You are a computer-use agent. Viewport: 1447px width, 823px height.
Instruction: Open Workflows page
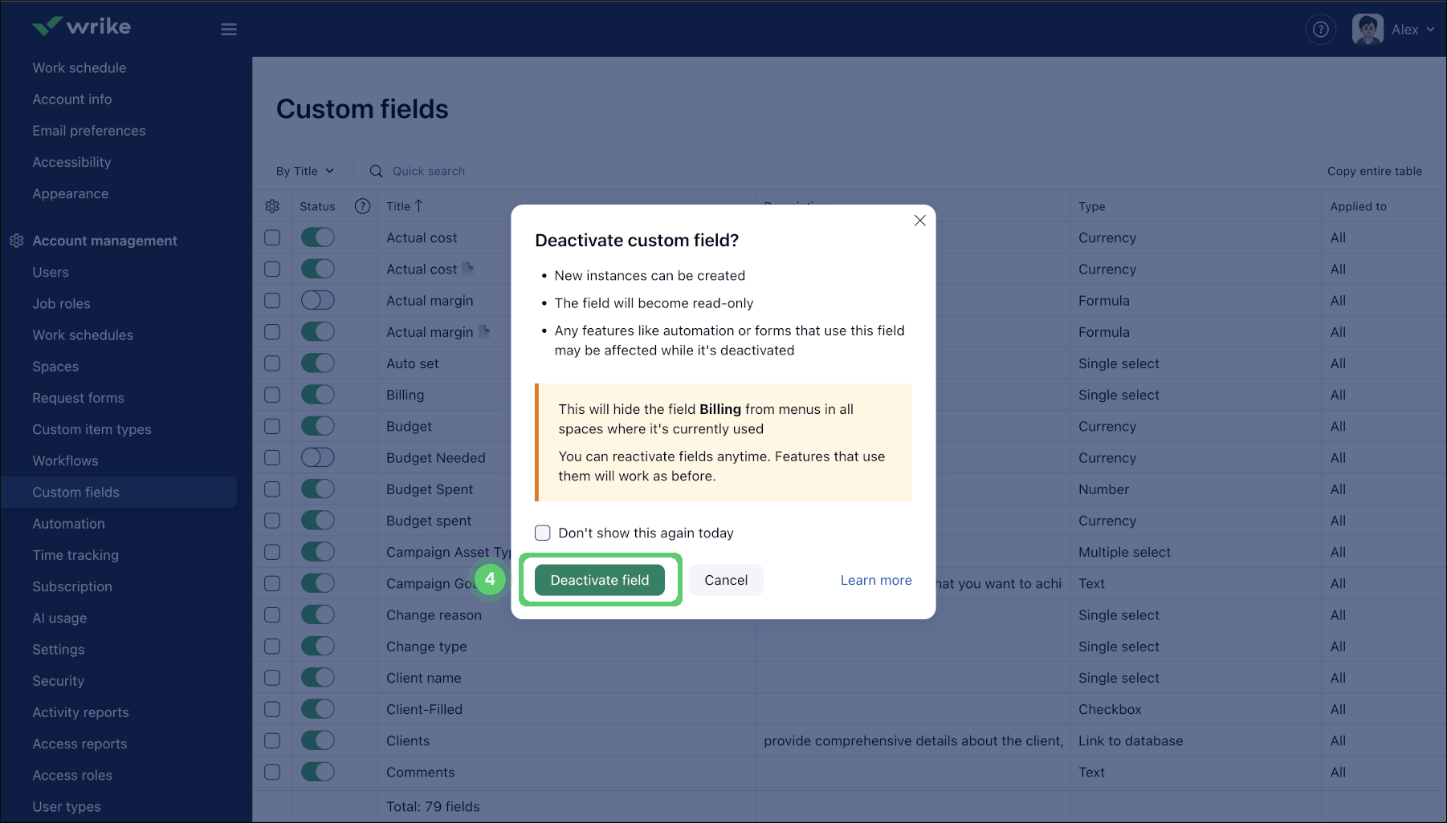coord(65,460)
